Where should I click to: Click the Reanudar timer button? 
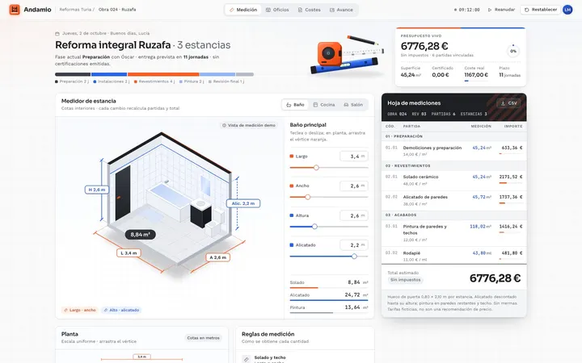point(501,10)
